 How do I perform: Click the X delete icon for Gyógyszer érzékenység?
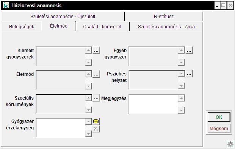pos(96,129)
